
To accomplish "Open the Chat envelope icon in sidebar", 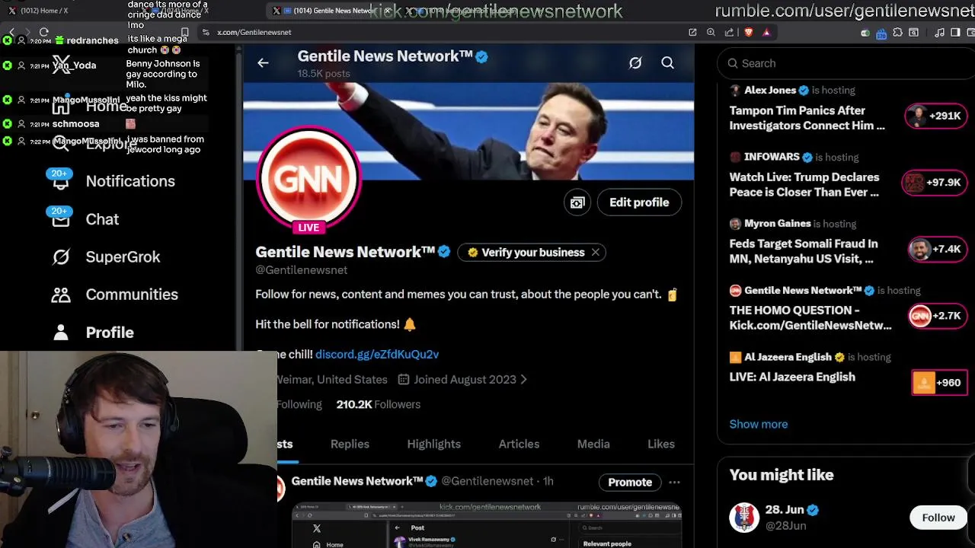I will point(60,219).
